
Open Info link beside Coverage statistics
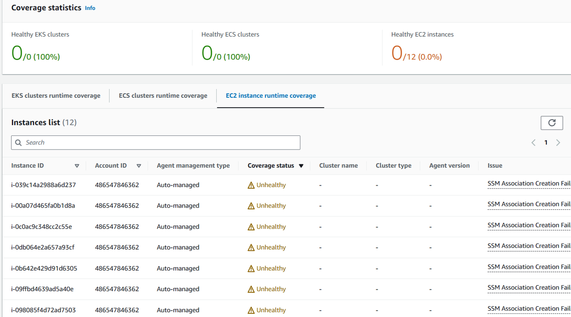90,8
